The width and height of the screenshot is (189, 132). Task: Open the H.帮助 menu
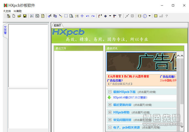(x=18, y=11)
